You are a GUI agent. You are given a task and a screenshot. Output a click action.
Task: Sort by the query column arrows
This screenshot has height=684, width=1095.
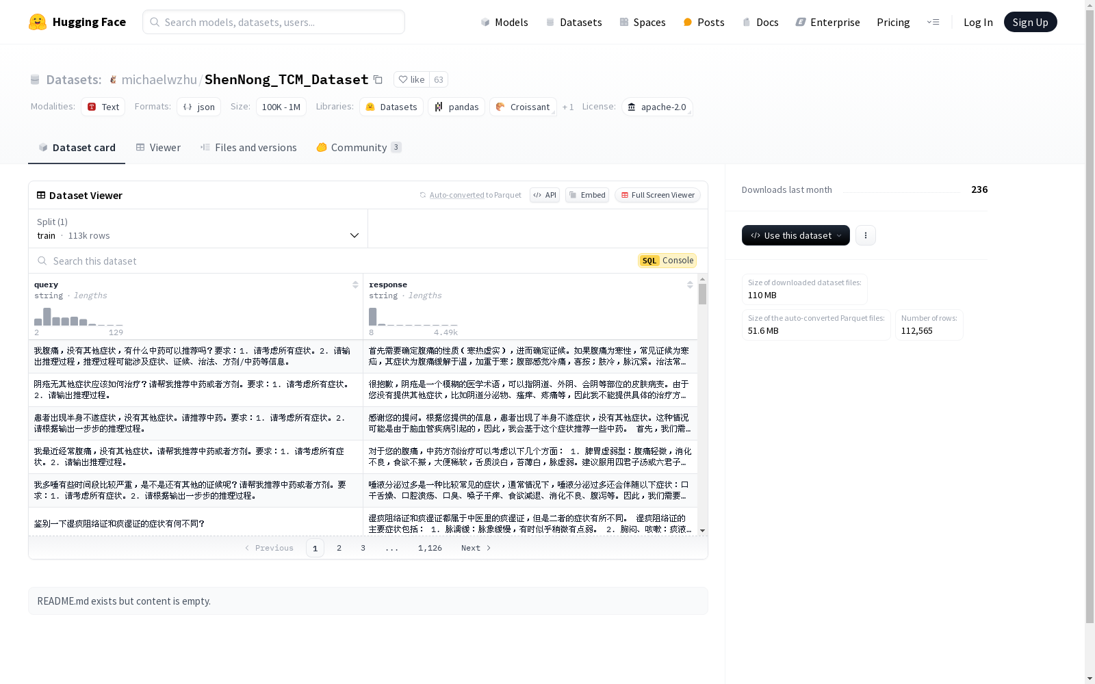(x=355, y=285)
